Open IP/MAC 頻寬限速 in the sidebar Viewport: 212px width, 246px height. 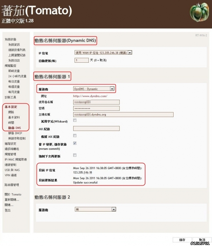coord(16,159)
